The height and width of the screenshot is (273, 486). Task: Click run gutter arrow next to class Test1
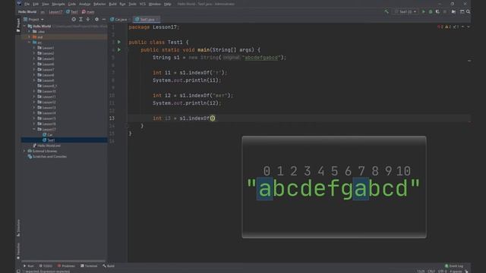[118, 42]
